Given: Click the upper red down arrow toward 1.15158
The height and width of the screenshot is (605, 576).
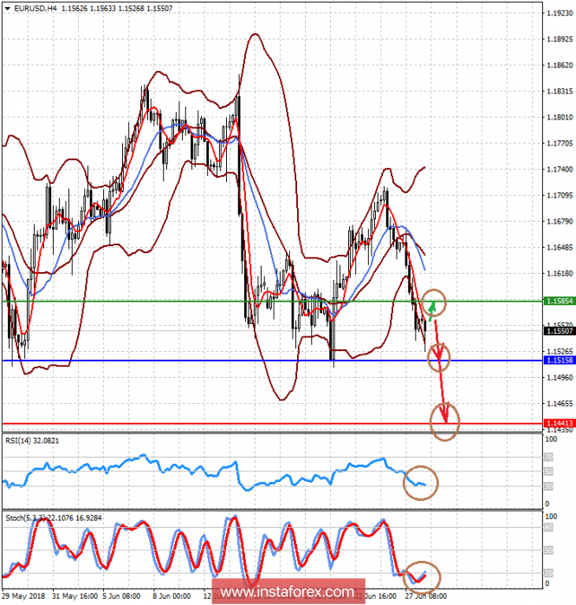Looking at the screenshot, I should (x=437, y=340).
